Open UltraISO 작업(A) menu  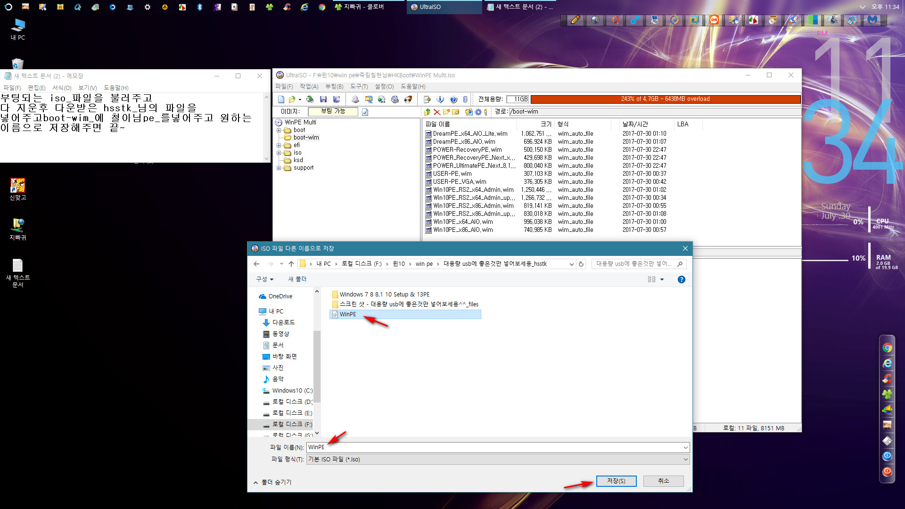[x=309, y=87]
